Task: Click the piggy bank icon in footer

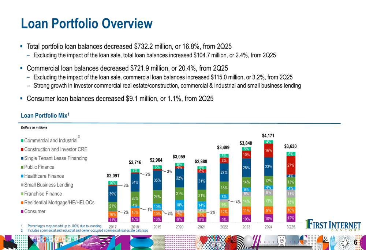Action: (x=281, y=242)
